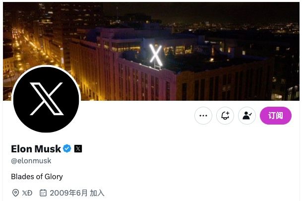Screen dimensions: 303x201
Task: Click the XÐ location label
Action: point(27,193)
